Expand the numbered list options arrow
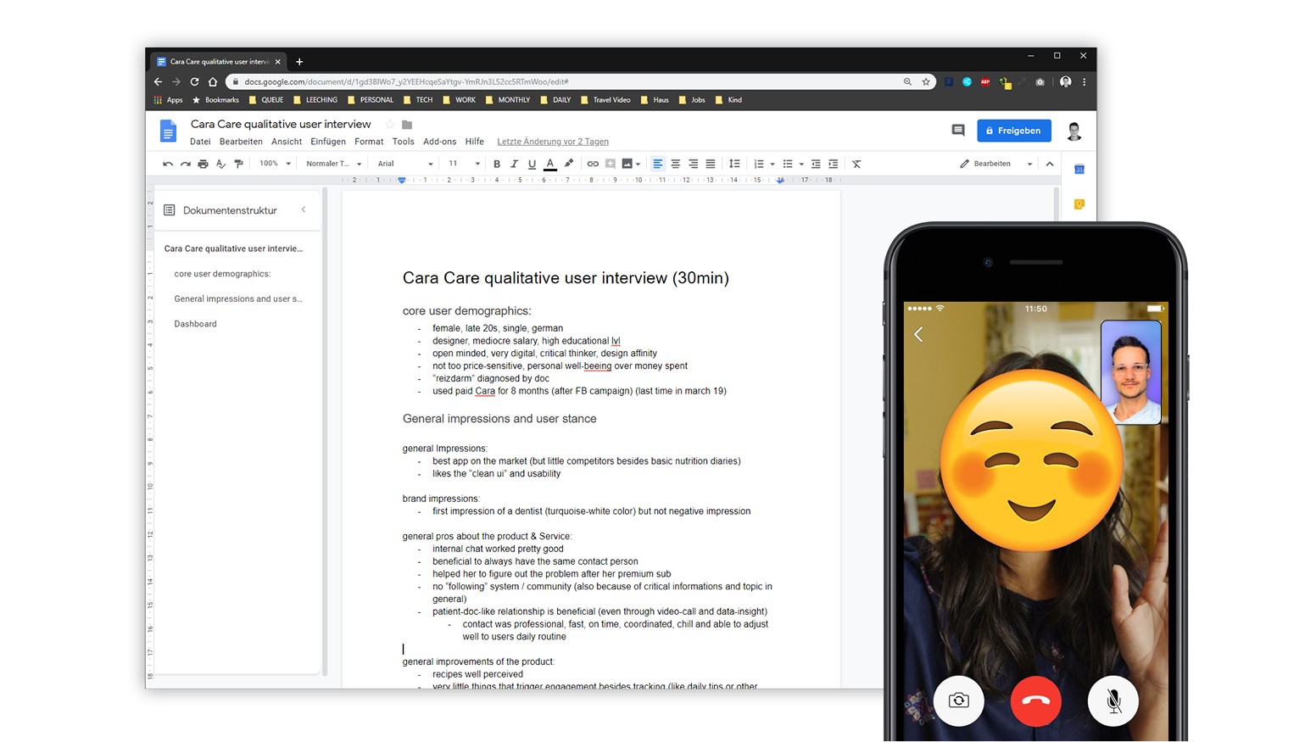1316x742 pixels. click(772, 164)
